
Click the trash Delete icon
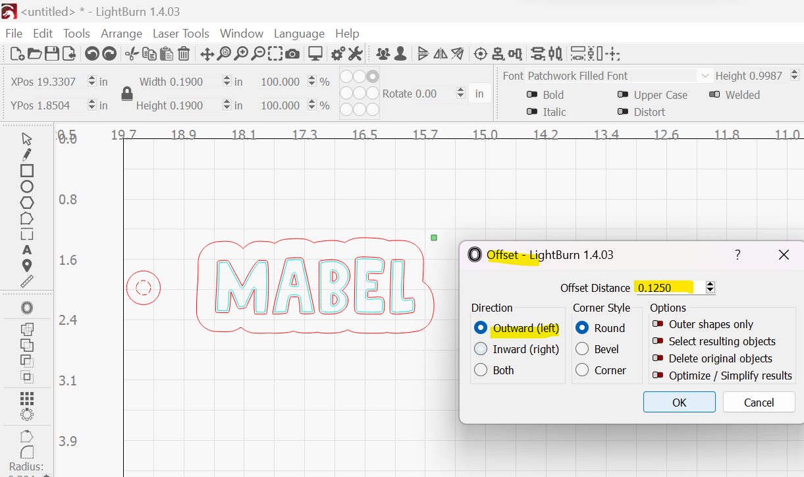pos(184,54)
